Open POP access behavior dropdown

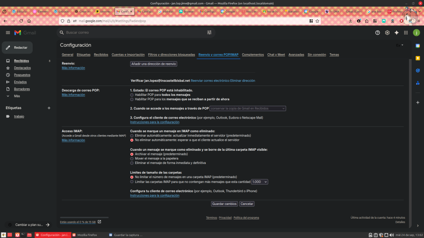[248, 108]
